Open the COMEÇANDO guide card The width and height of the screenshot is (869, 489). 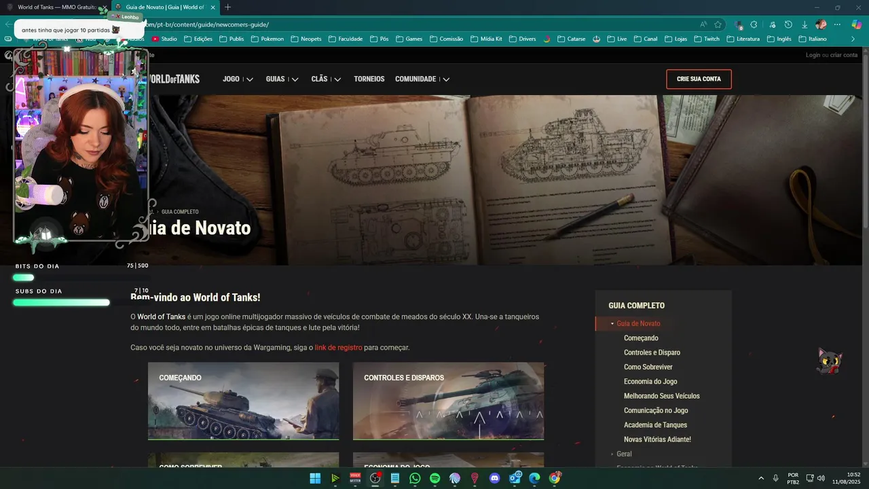coord(243,401)
